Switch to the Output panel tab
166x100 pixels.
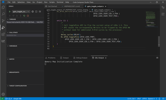click(64, 58)
